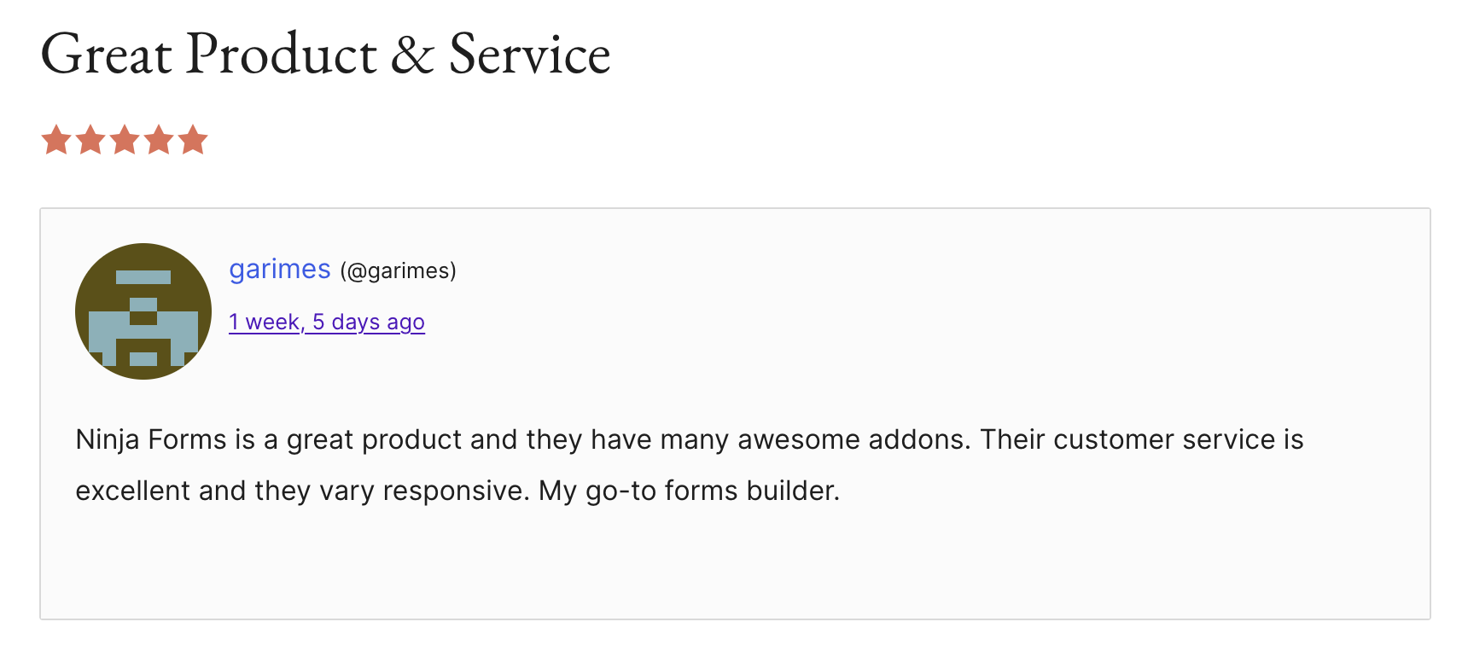The height and width of the screenshot is (645, 1468).
Task: Click the third rating star
Action: coord(125,140)
